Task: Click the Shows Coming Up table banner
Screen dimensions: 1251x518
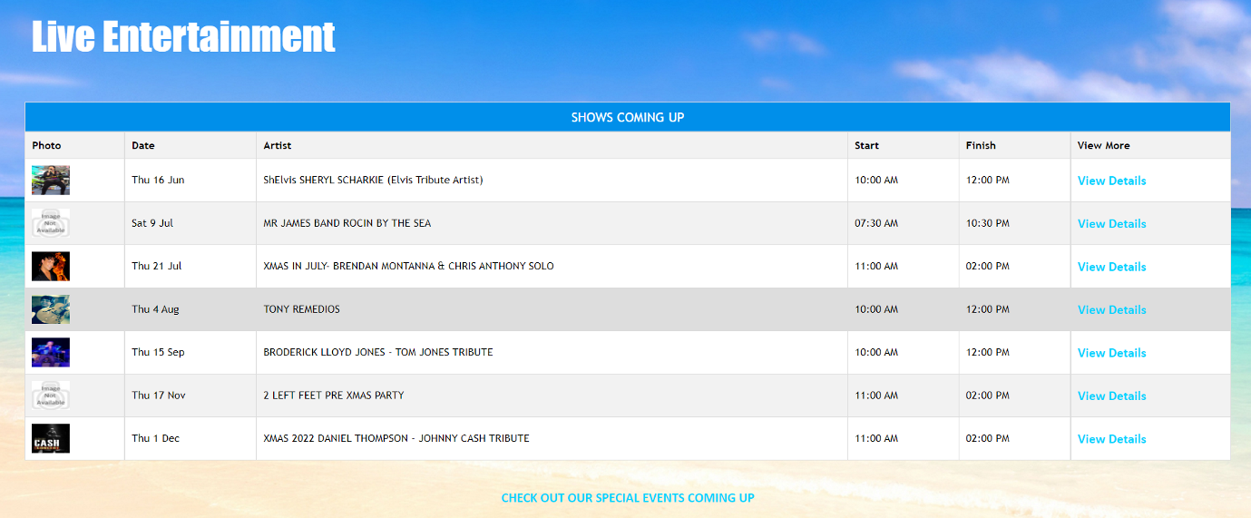Action: (628, 117)
